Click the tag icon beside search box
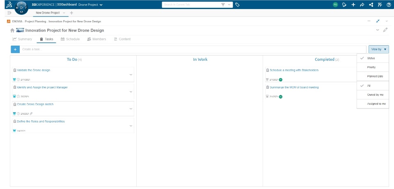Screen dimensions: 394x189 click(x=237, y=5)
